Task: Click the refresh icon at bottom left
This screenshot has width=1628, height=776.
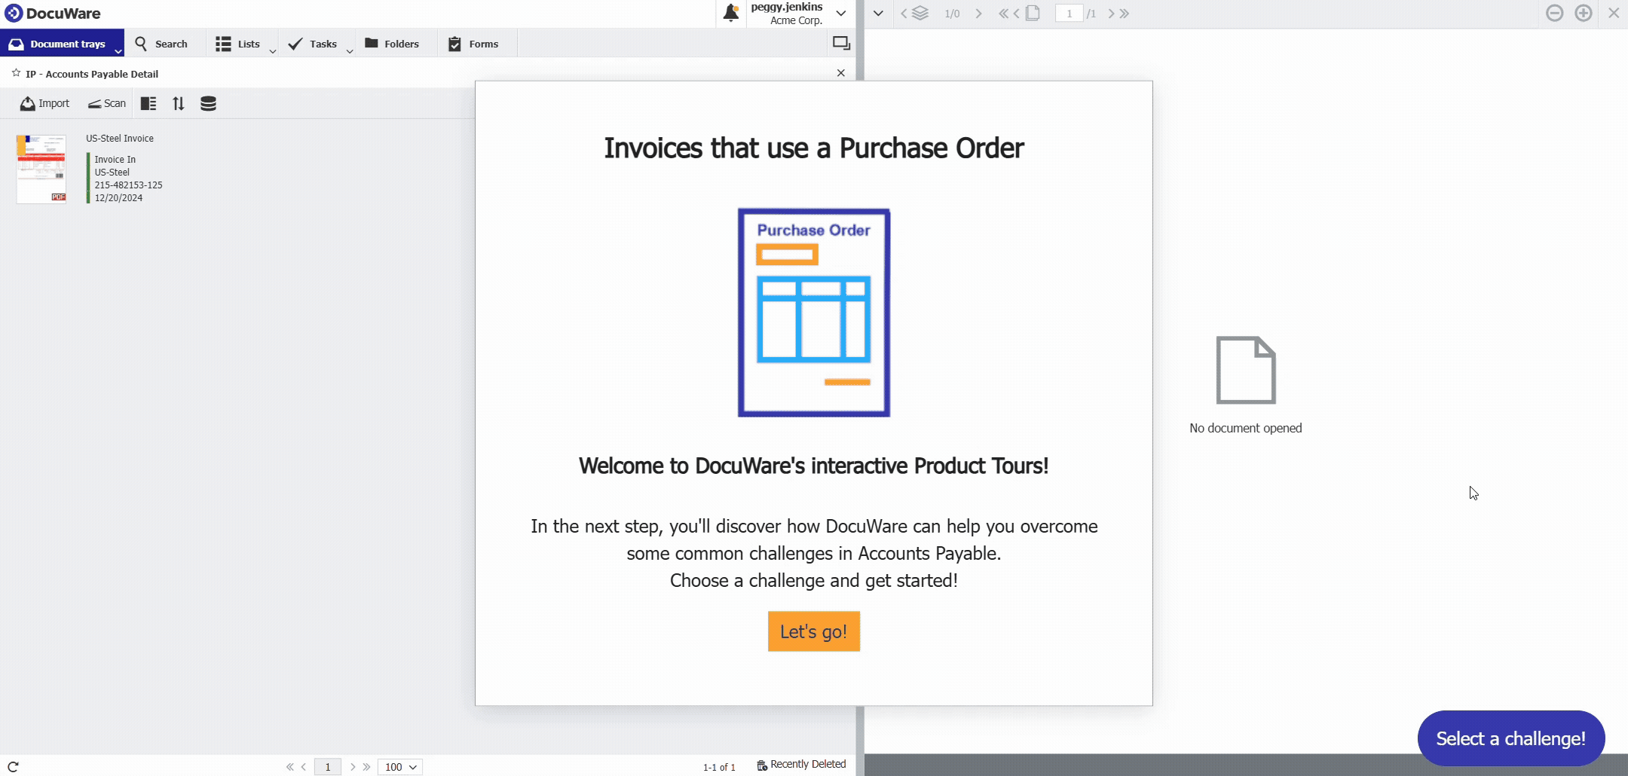Action: tap(13, 766)
